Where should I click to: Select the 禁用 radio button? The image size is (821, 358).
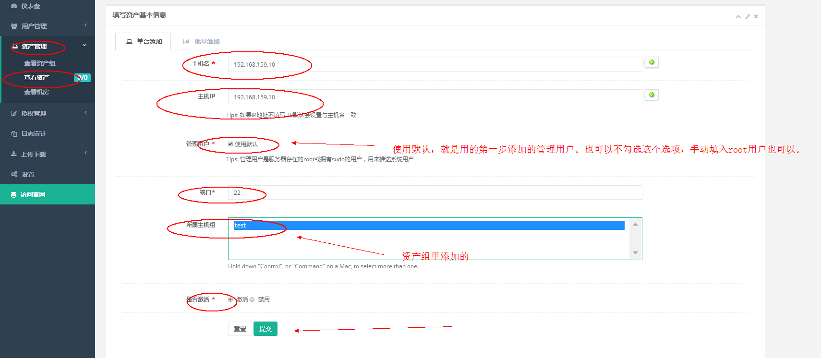[x=252, y=299]
